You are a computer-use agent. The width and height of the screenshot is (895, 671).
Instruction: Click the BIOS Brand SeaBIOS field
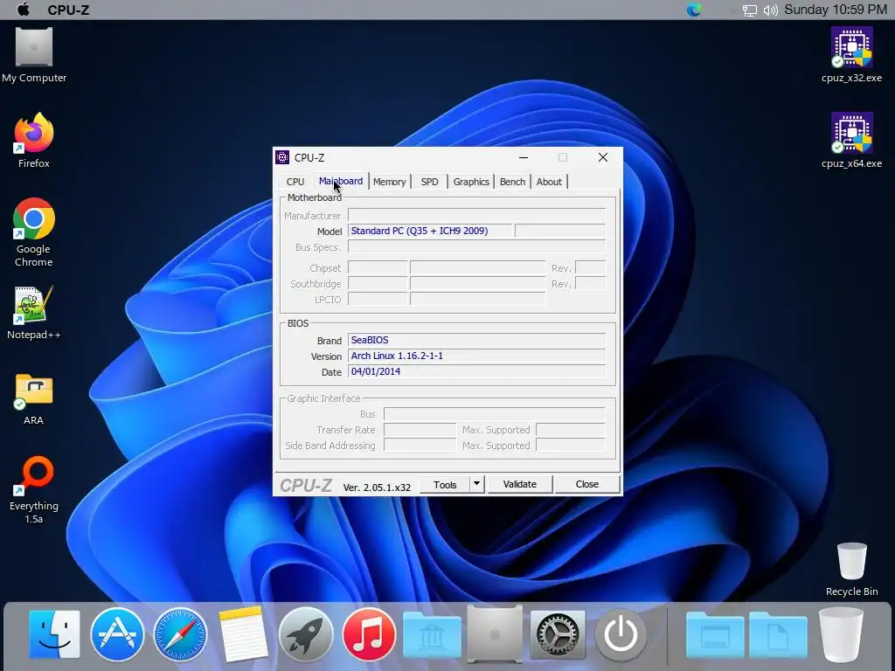(476, 340)
